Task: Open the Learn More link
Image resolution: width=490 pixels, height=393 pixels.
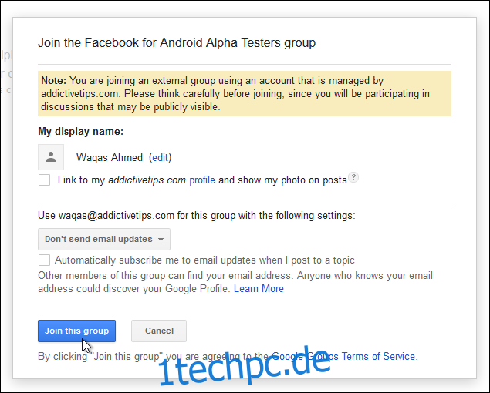Action: (259, 288)
